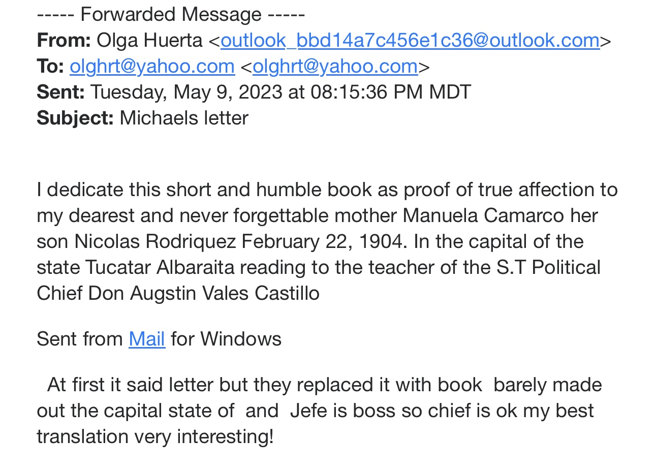Click the first olghrt@yahoo.com link after To:

point(152,66)
